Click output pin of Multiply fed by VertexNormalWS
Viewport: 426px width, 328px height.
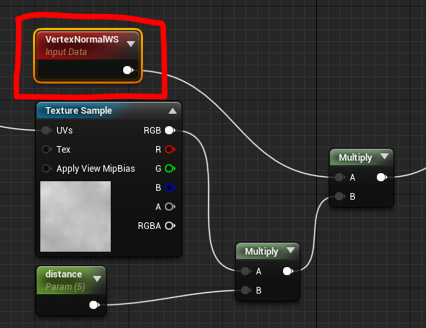tap(381, 177)
